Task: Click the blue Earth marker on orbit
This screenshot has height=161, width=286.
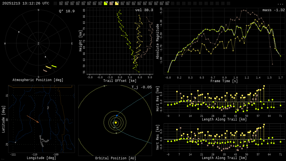Action: pyautogui.click(x=117, y=115)
